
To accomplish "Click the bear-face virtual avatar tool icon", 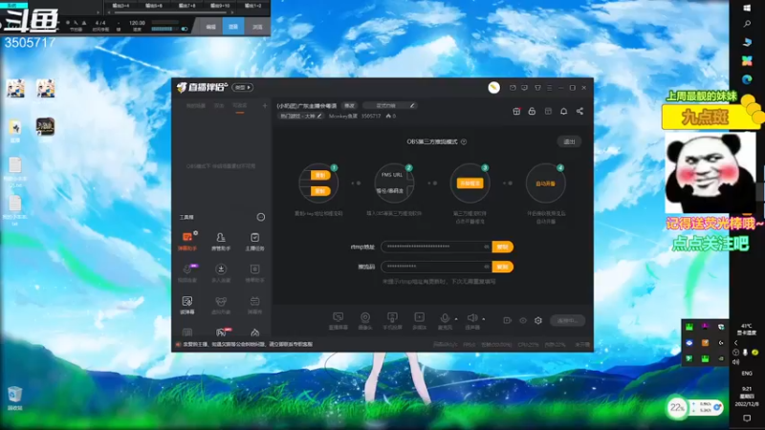I will [221, 301].
